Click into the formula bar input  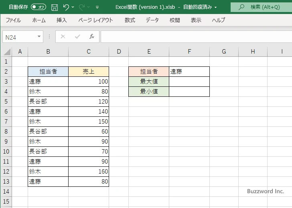(196, 36)
